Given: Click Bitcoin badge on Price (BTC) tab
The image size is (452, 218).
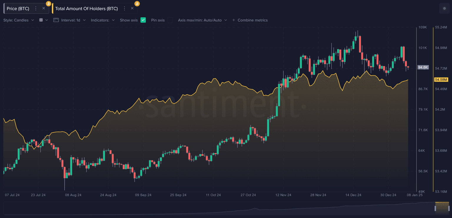Looking at the screenshot, I should 49,4.
